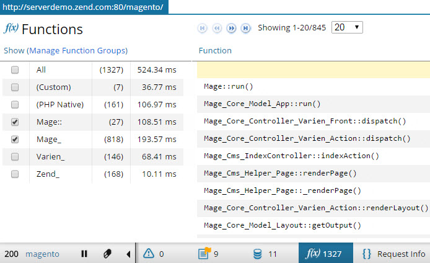Switch to the Request Info tab
430x263 pixels.
(393, 254)
